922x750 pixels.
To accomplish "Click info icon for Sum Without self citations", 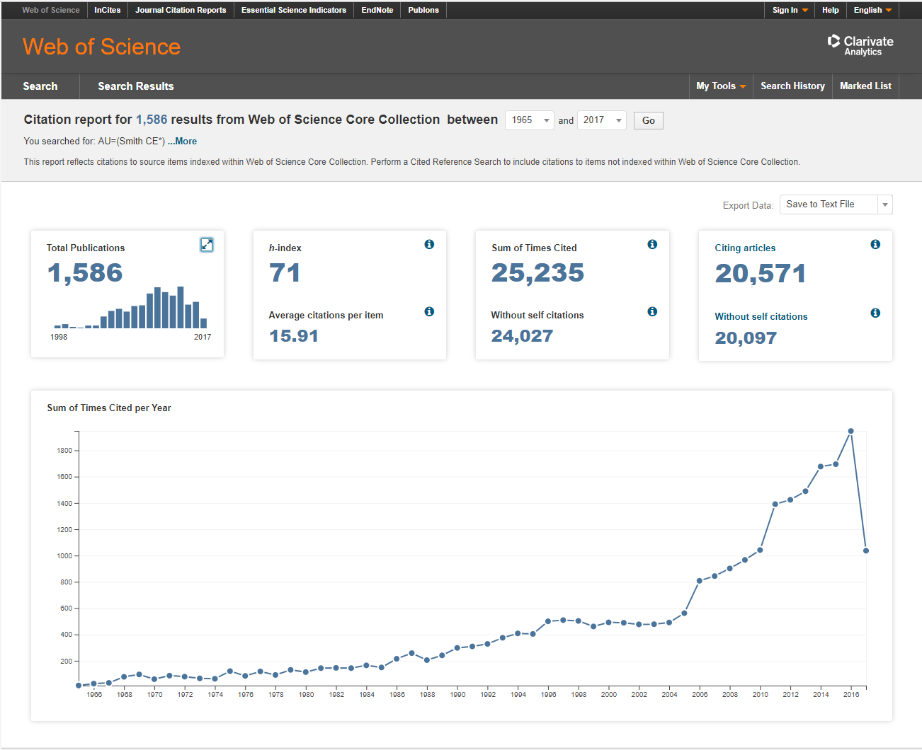I will [652, 311].
